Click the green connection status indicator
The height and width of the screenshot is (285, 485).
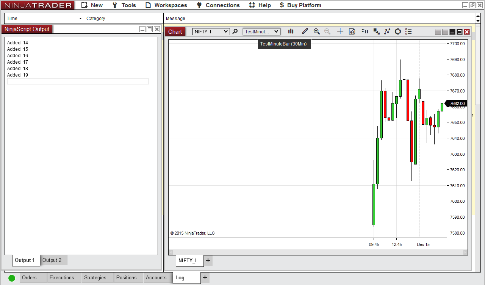pos(12,278)
